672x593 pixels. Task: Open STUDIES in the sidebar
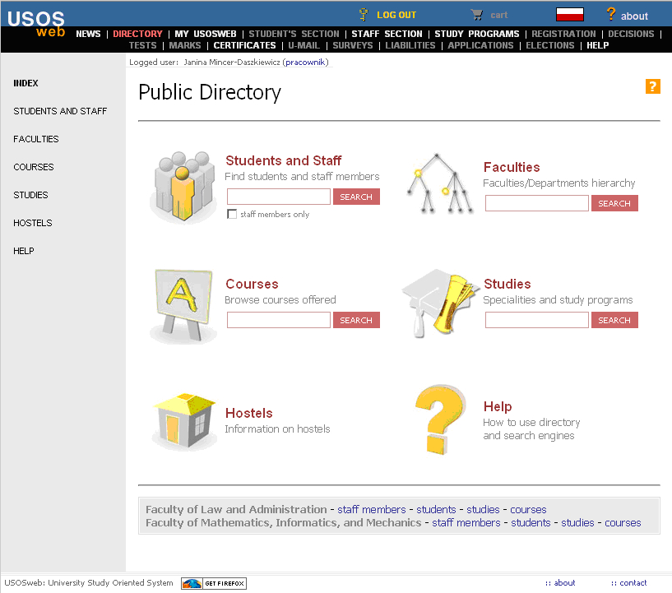point(30,195)
